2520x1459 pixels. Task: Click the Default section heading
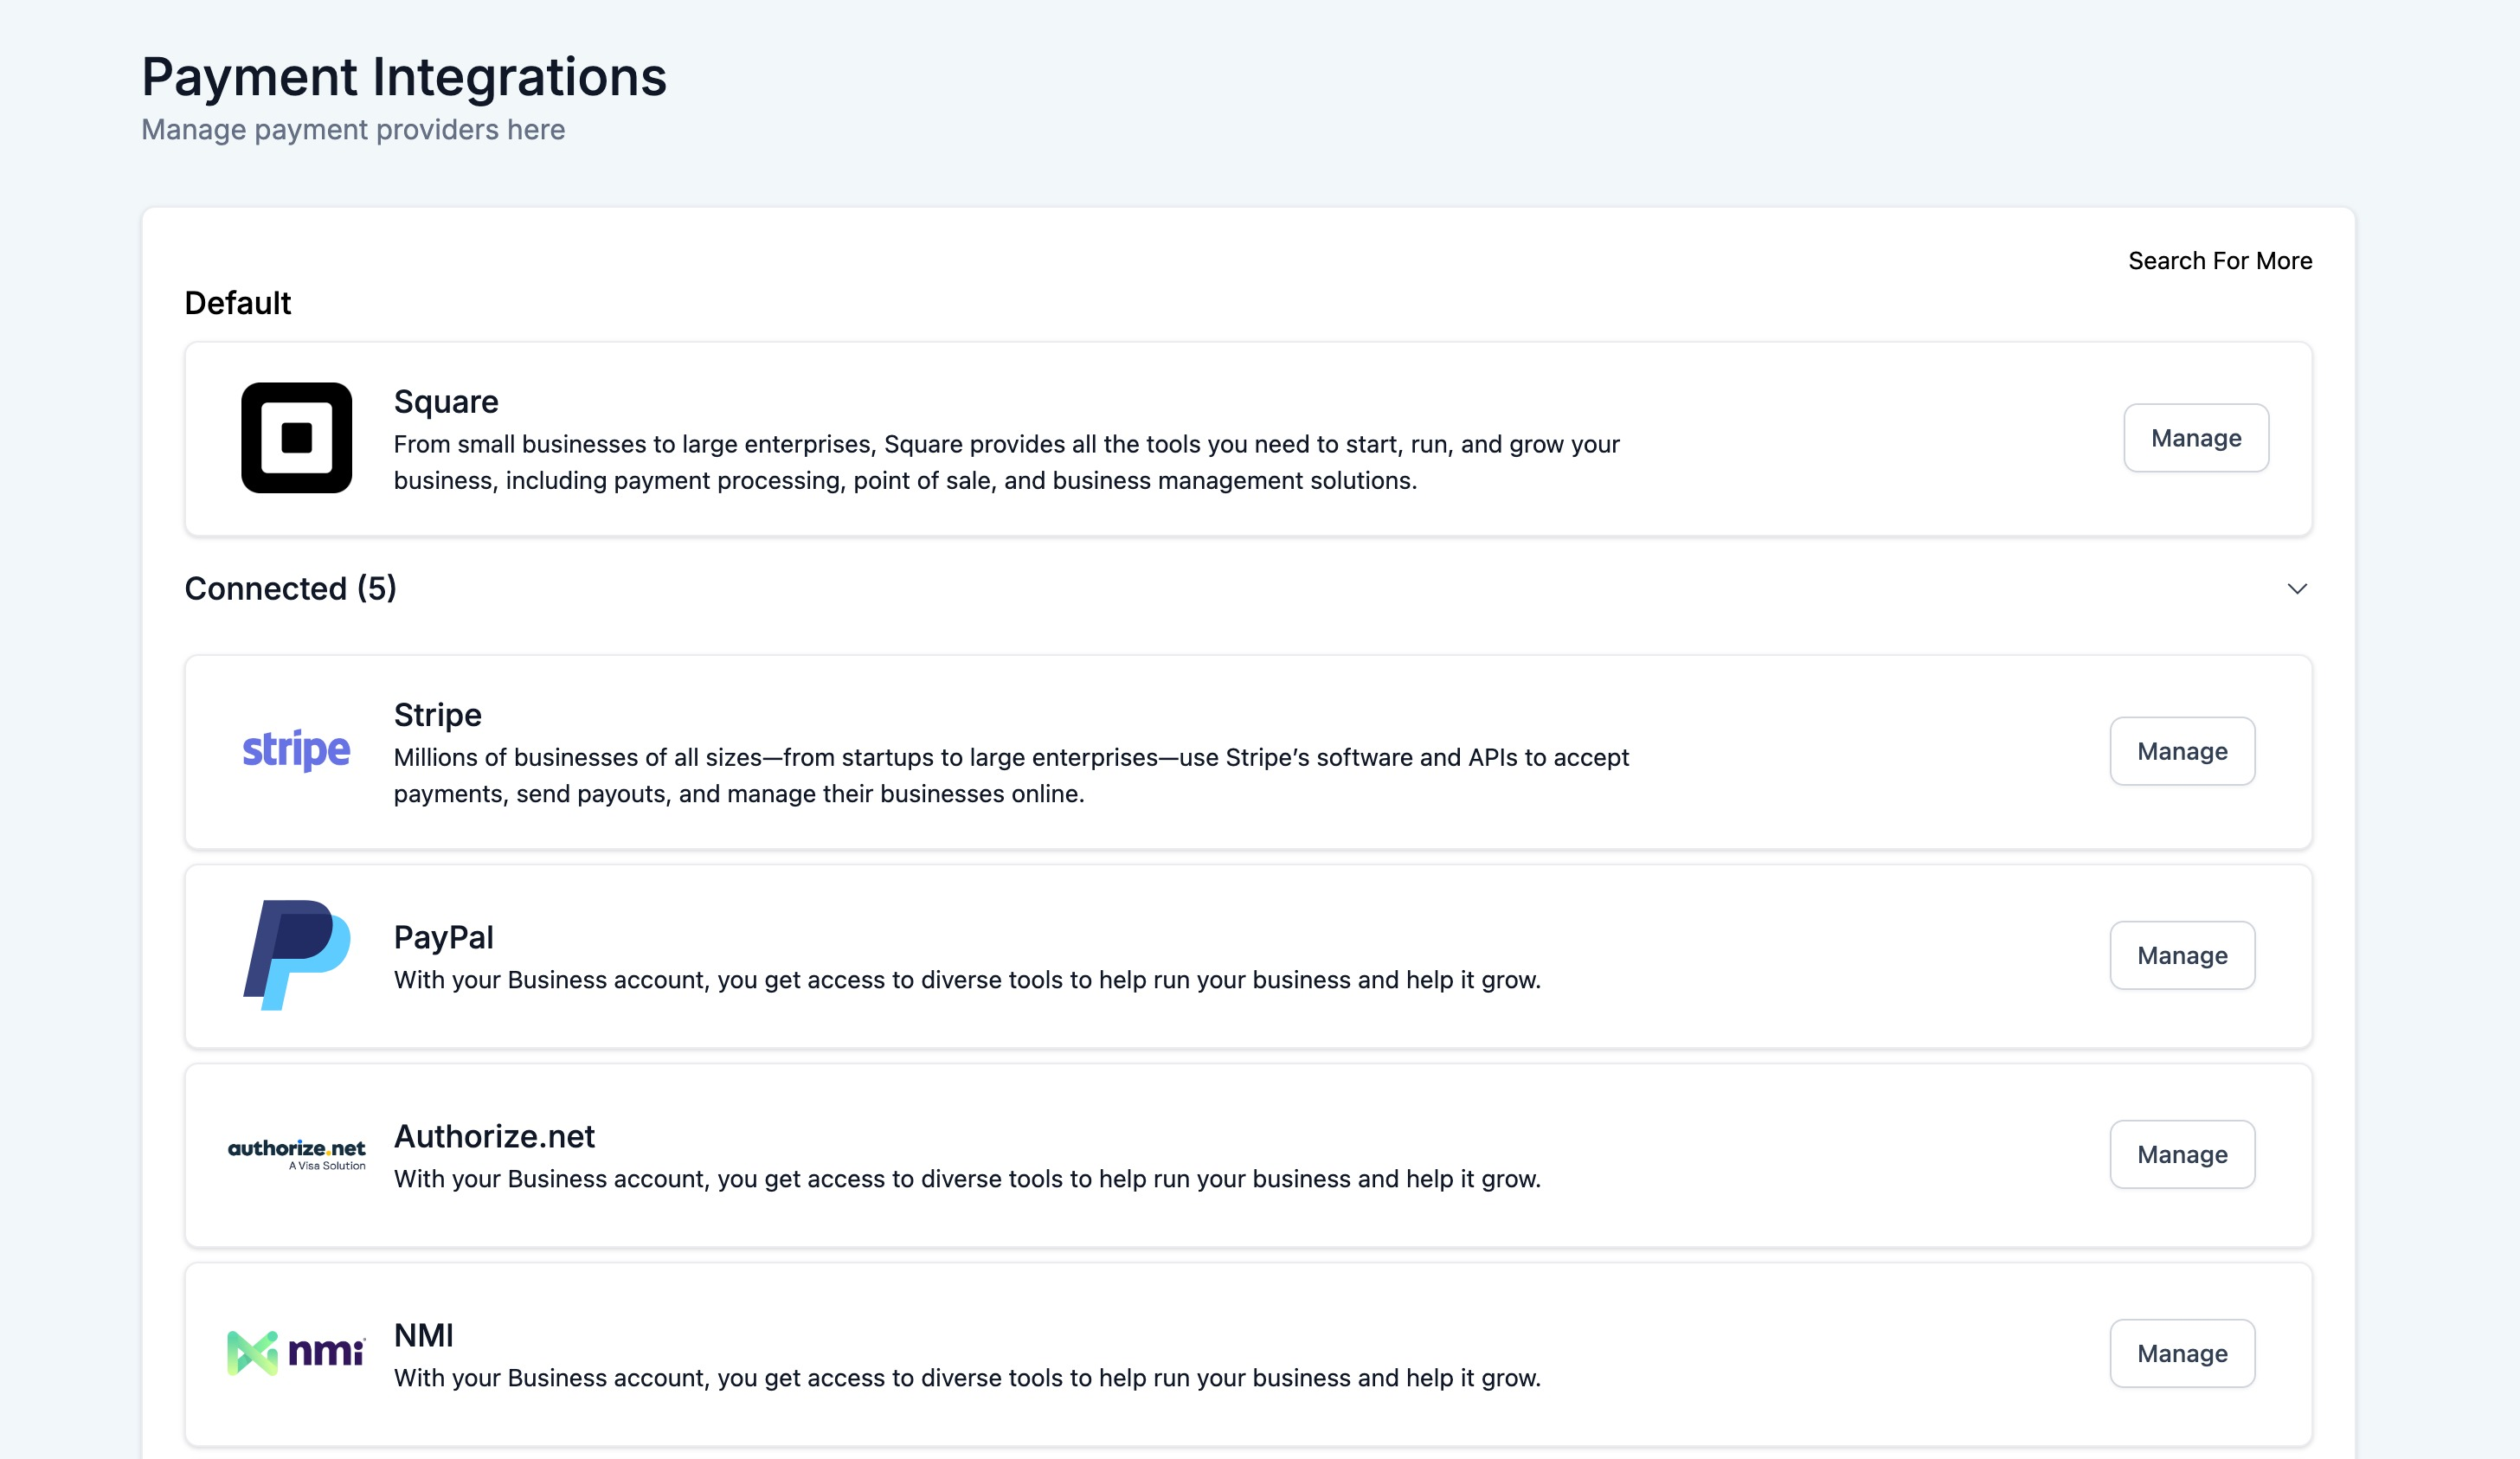click(238, 303)
